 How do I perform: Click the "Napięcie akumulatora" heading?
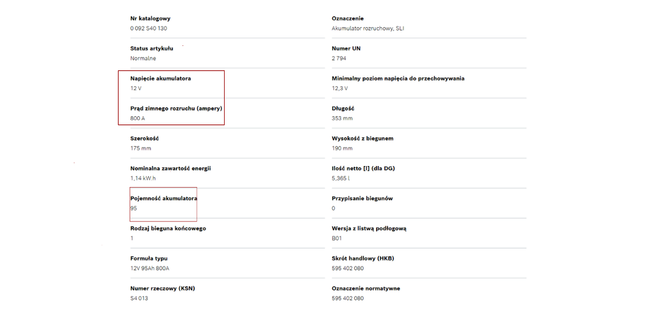(x=160, y=79)
